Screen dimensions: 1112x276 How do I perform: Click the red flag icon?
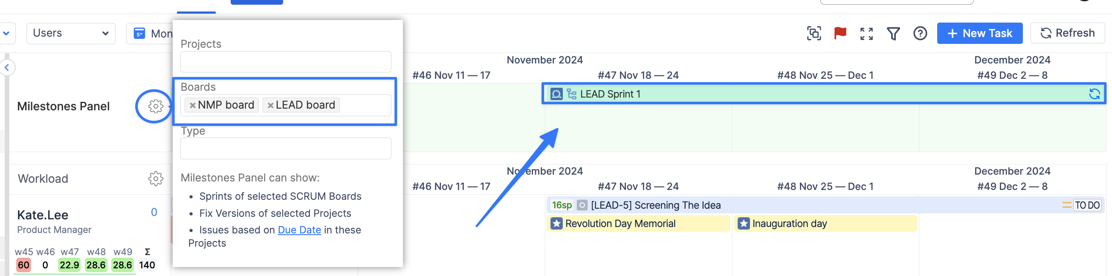coord(840,33)
